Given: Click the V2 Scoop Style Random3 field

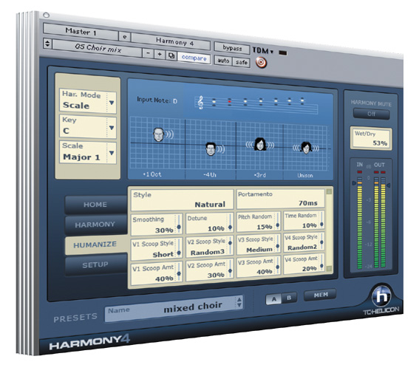Looking at the screenshot, I should (210, 247).
